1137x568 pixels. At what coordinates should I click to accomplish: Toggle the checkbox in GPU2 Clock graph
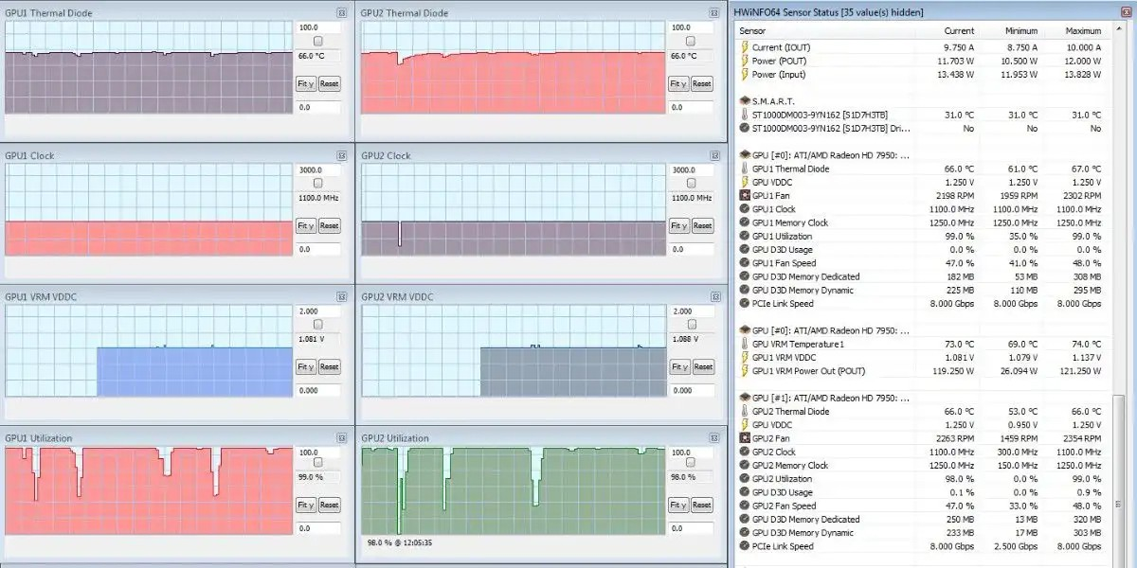tap(691, 184)
